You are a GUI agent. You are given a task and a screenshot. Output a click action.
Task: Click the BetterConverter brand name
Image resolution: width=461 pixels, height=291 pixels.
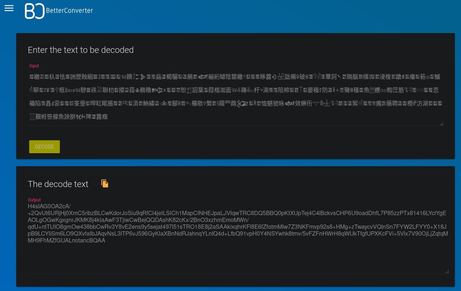69,11
